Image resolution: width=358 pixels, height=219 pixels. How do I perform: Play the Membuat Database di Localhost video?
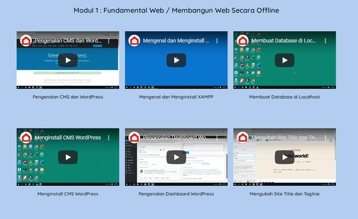[x=284, y=60]
